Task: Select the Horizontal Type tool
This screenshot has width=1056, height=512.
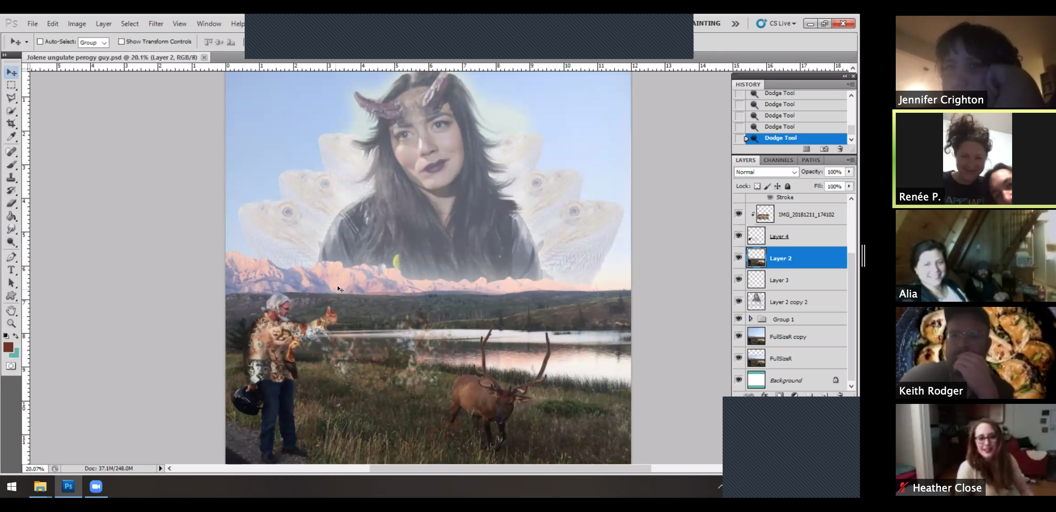Action: tap(11, 270)
